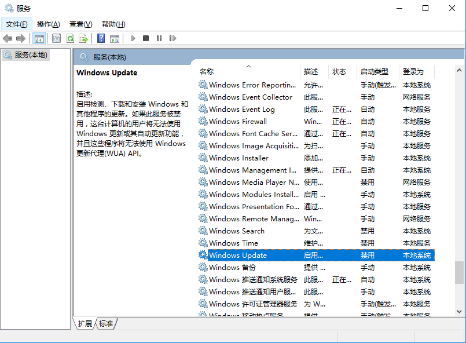Restart the service using the restart icon
466x343 pixels.
pos(171,38)
